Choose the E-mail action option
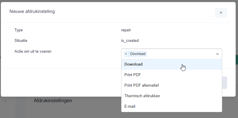This screenshot has width=238, height=118. (x=171, y=107)
